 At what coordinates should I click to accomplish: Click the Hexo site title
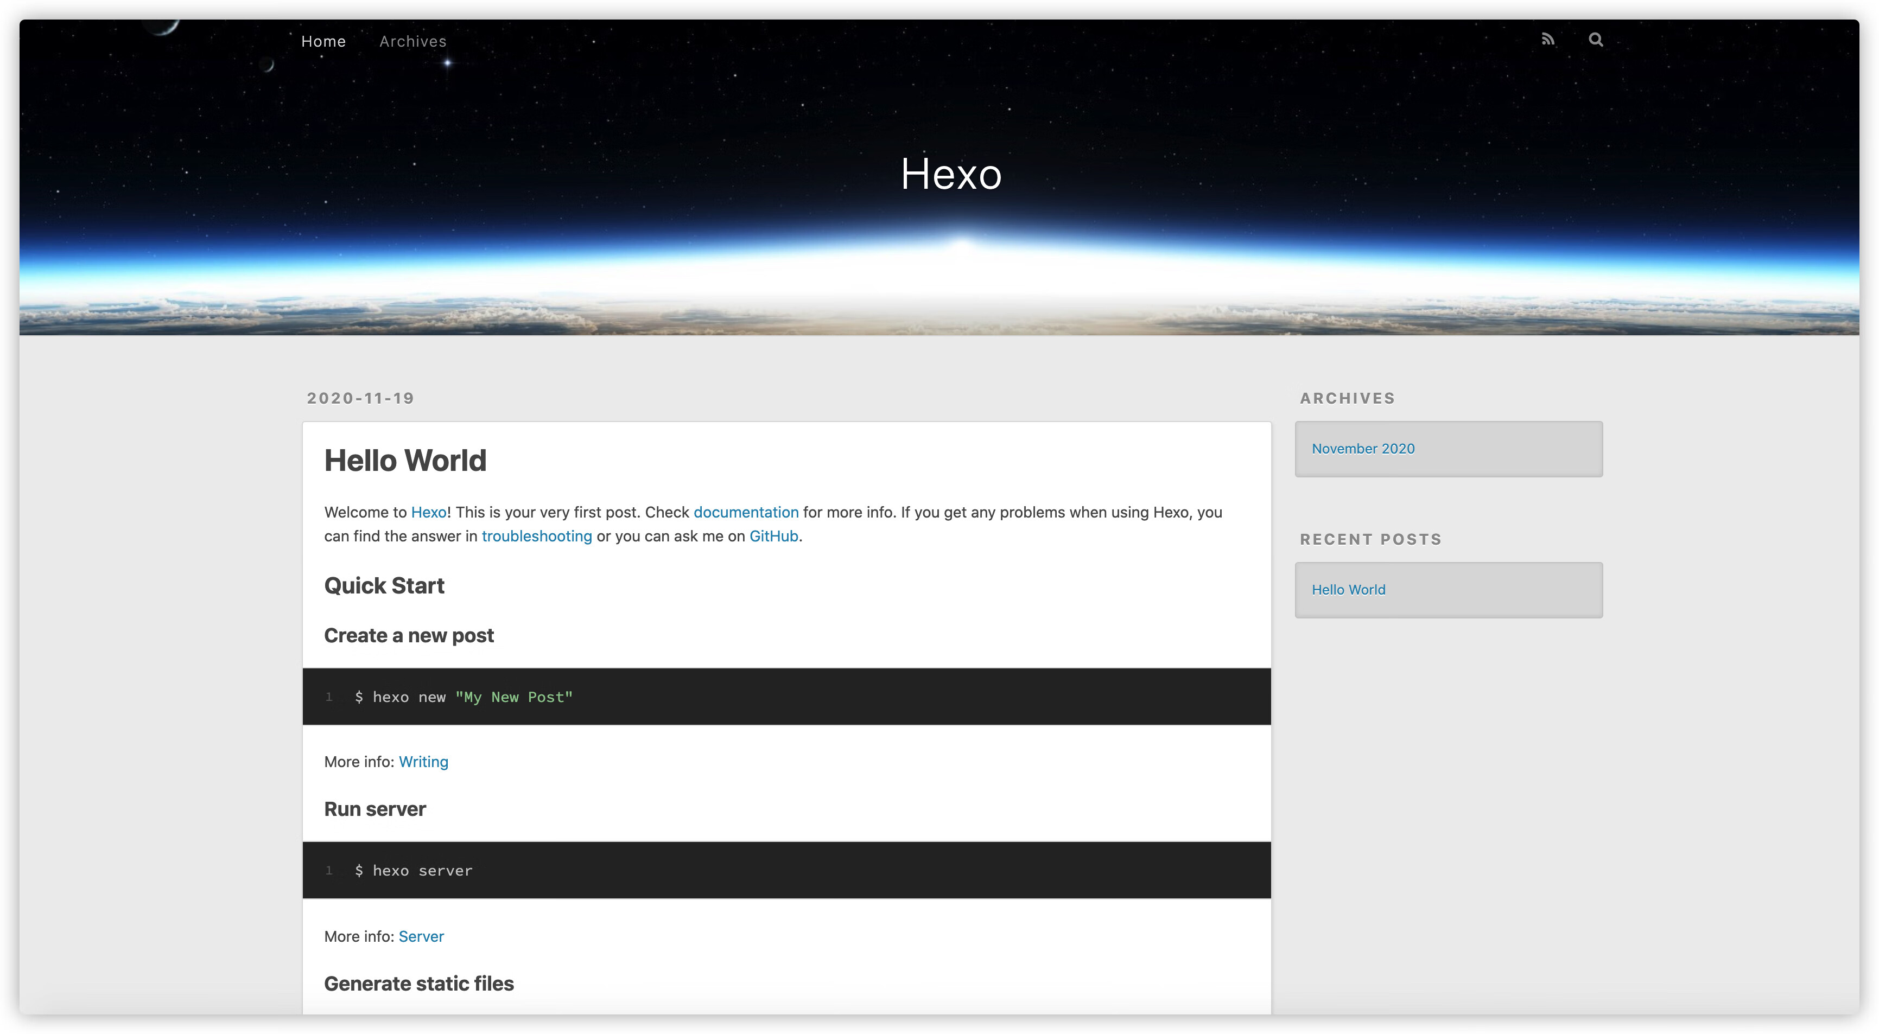click(x=950, y=174)
